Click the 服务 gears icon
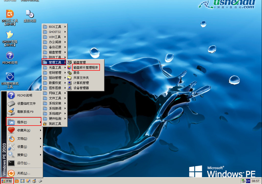 70,73
